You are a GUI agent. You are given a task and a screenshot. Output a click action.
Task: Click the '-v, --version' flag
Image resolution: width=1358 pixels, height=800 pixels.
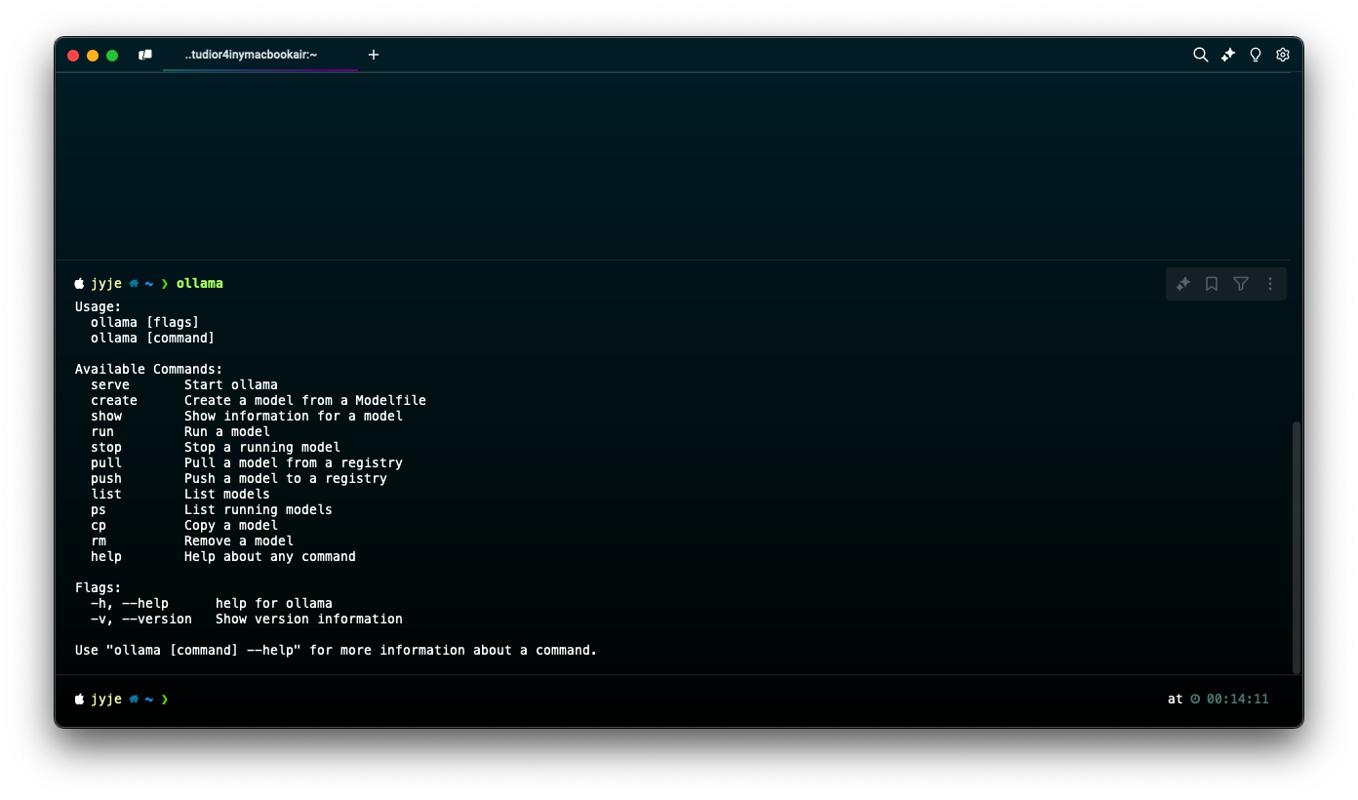click(141, 619)
